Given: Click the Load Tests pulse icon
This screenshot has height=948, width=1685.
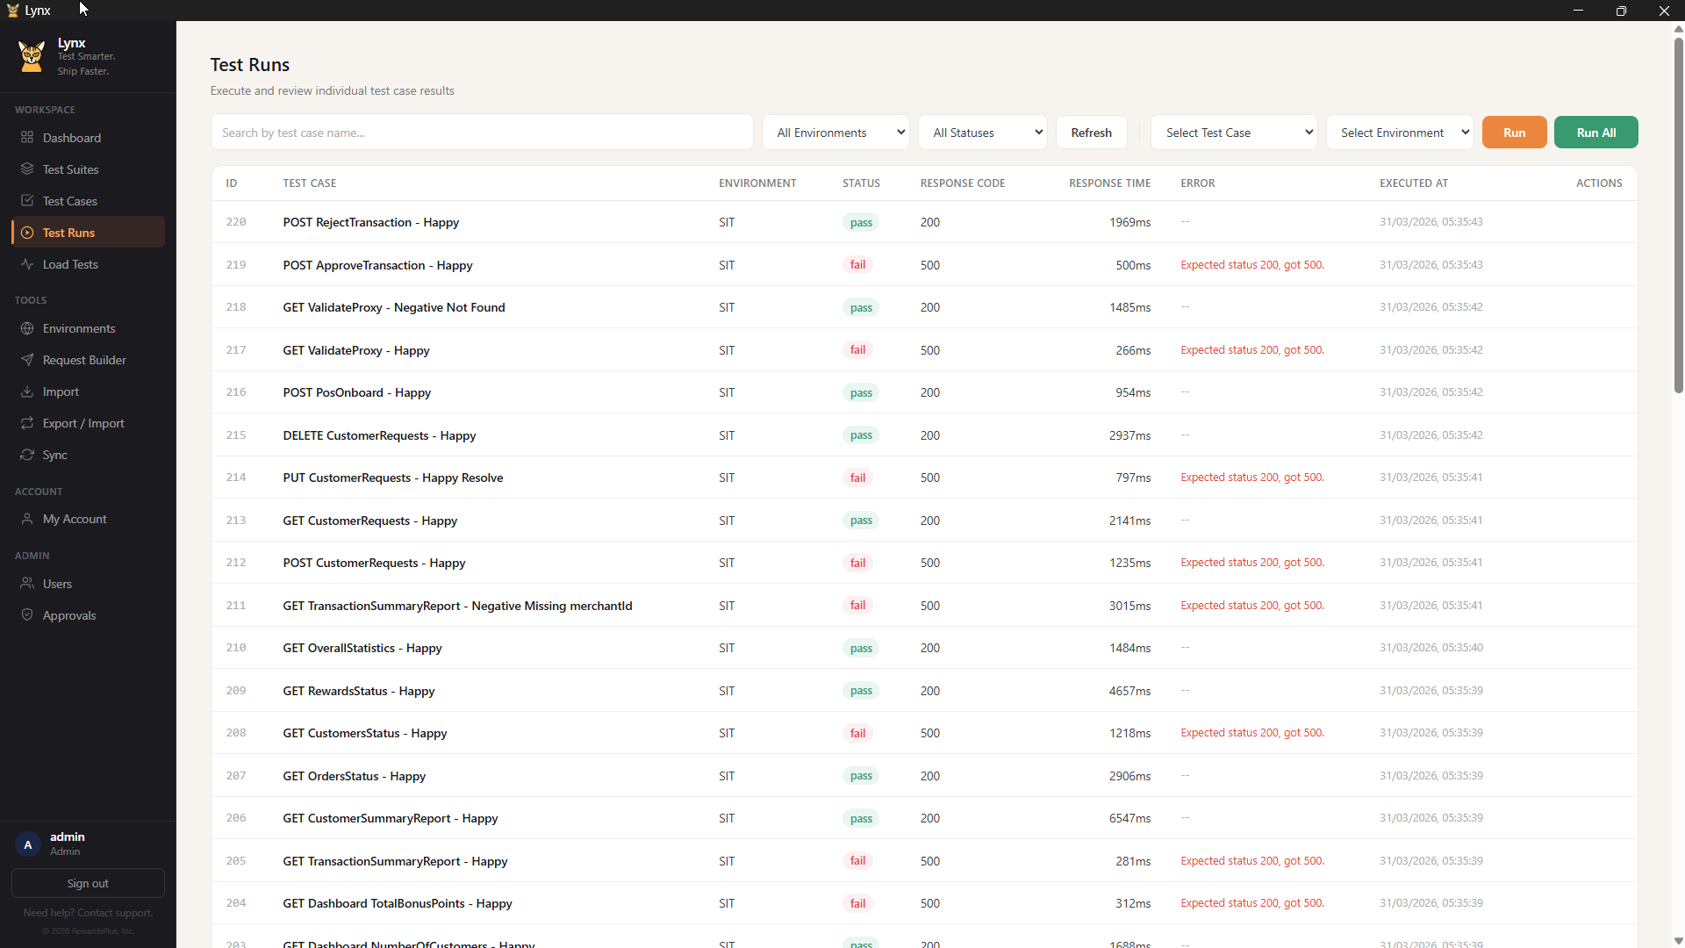Looking at the screenshot, I should tap(27, 264).
